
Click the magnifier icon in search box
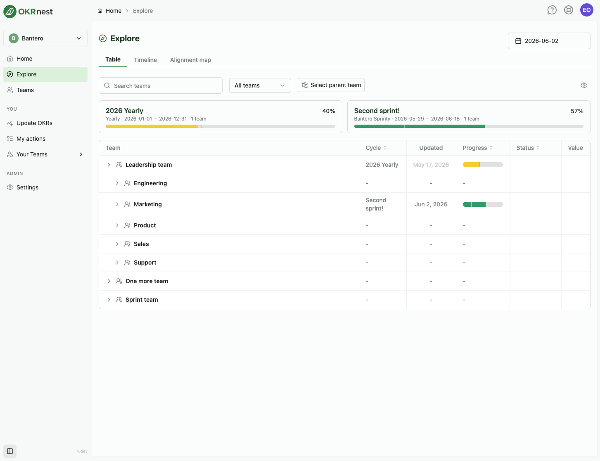point(107,85)
